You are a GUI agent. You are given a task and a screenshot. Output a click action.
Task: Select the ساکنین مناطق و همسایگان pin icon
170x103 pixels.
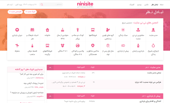tap(93, 45)
